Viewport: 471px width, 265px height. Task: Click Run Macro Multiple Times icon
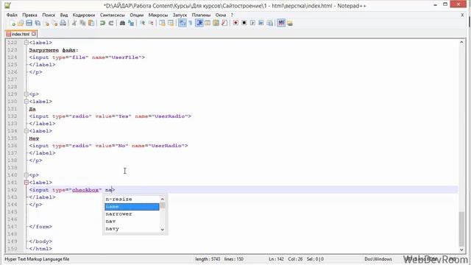[x=261, y=23]
